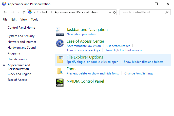Open the View menu
Viewport: 174px width, 116px height.
click(x=24, y=20)
